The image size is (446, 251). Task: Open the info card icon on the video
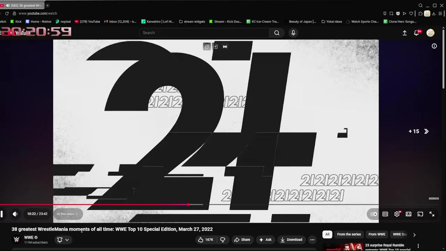434,46
